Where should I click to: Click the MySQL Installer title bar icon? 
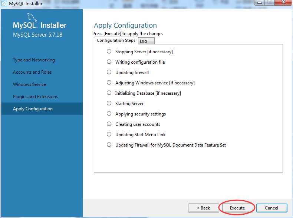4,3
